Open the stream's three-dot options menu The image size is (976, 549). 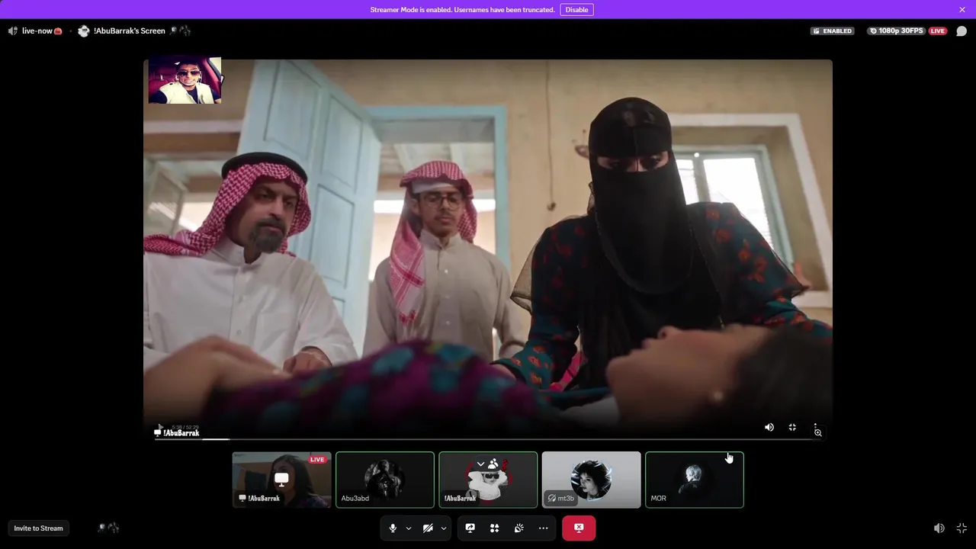815,427
